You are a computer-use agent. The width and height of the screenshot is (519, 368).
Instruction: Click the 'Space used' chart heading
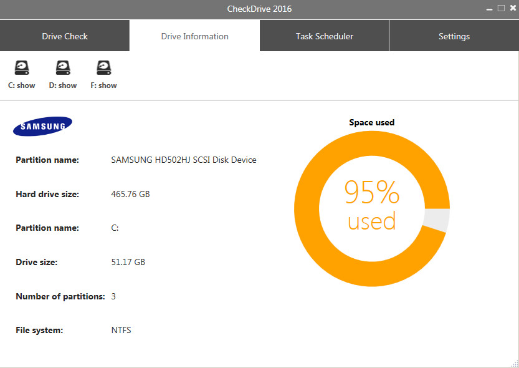point(372,122)
